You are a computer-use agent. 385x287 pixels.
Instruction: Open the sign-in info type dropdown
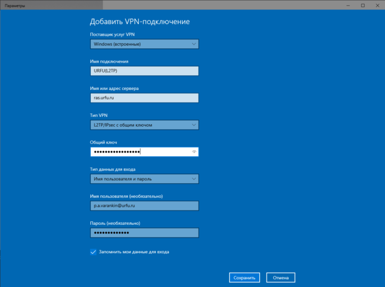tap(144, 179)
